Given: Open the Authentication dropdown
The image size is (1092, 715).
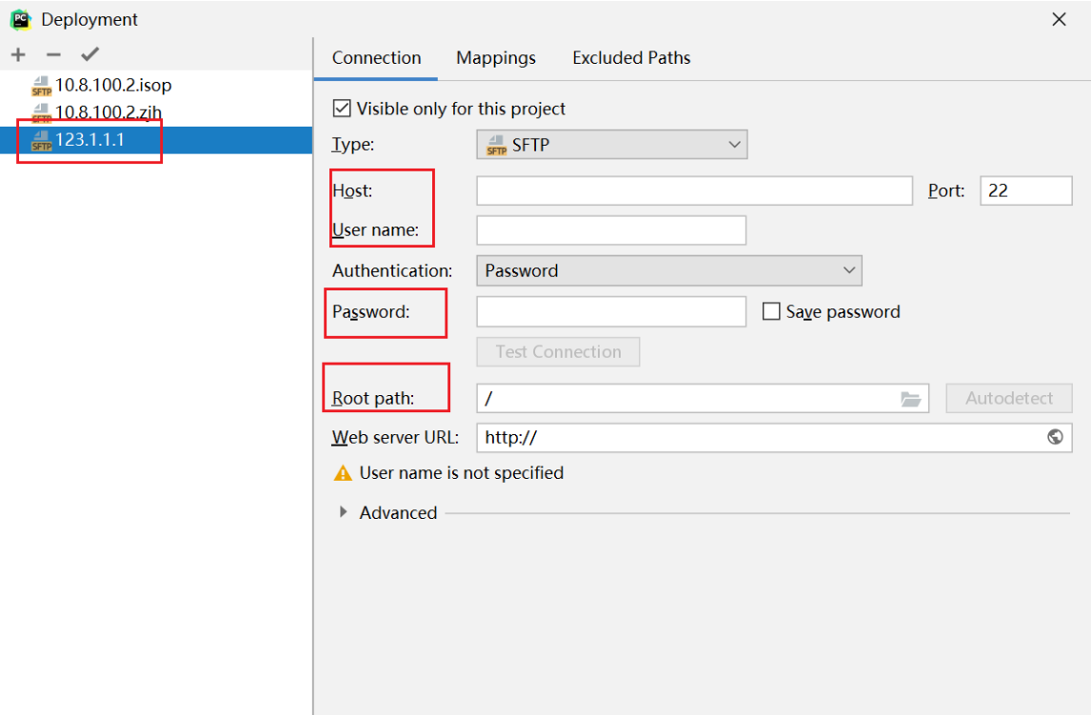Looking at the screenshot, I should tap(668, 270).
